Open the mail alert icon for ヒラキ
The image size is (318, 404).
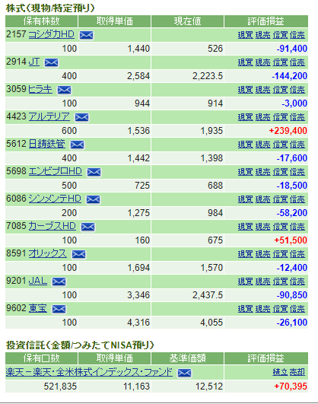[64, 90]
